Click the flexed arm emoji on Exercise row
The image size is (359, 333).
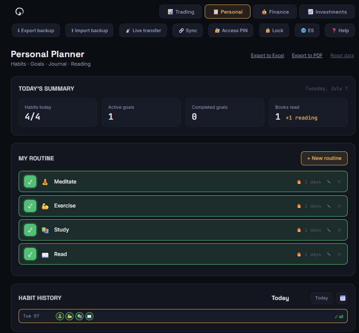[45, 206]
